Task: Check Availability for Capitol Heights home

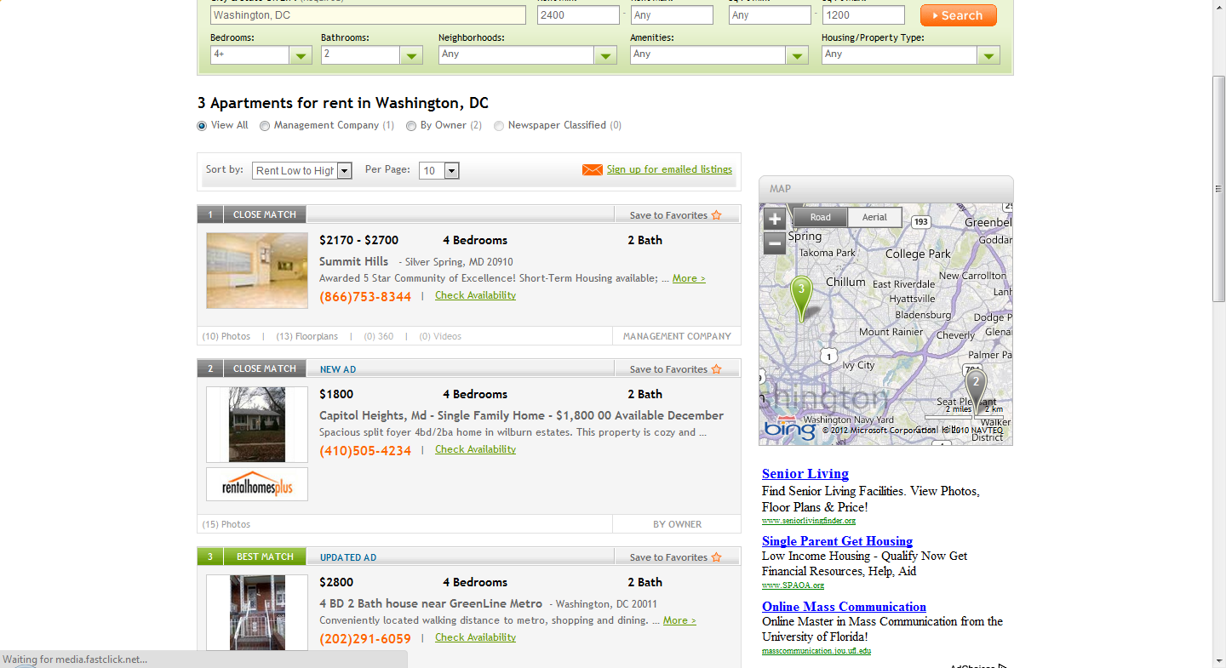Action: coord(475,449)
